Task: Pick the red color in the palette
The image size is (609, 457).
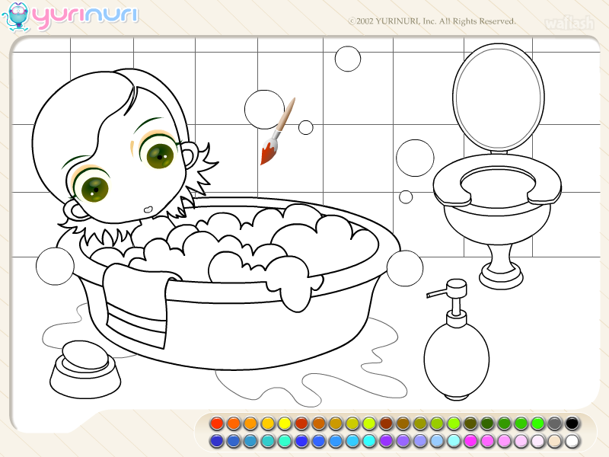Action: pos(217,423)
